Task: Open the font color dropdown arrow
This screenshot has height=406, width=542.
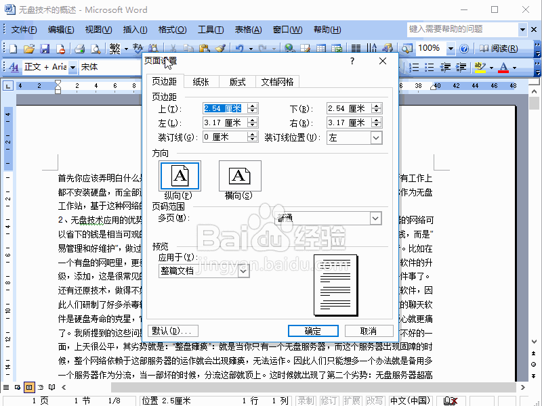Action: (x=514, y=67)
